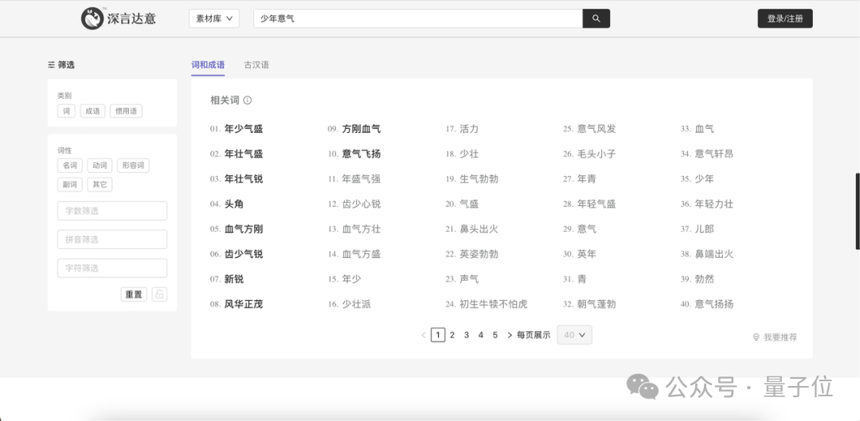Switch to the 词和成语 tab
Viewport: 860px width, 421px height.
point(208,64)
